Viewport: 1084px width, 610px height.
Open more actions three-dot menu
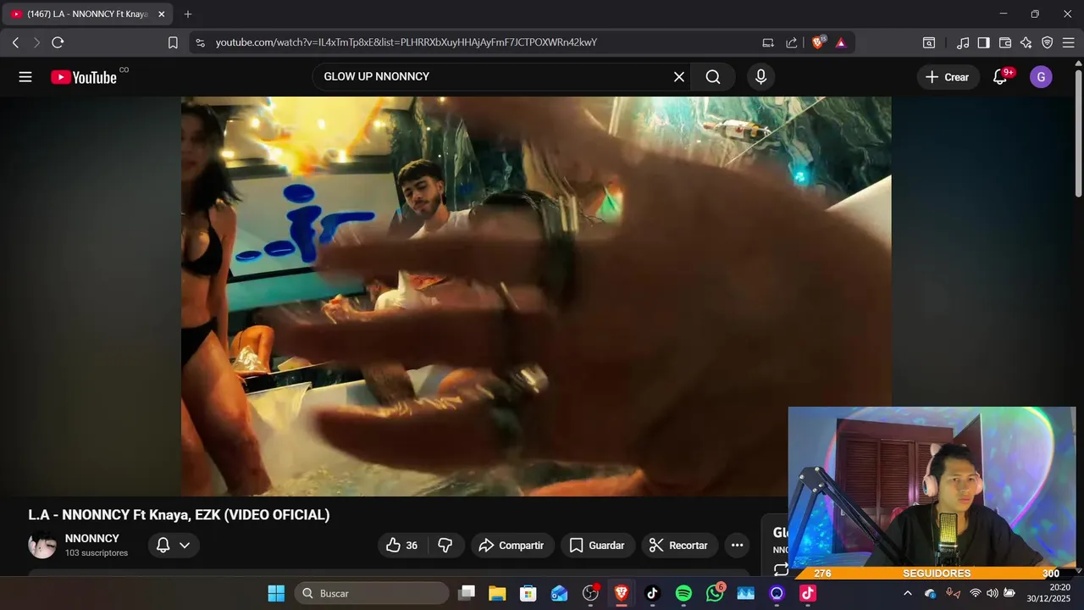737,546
